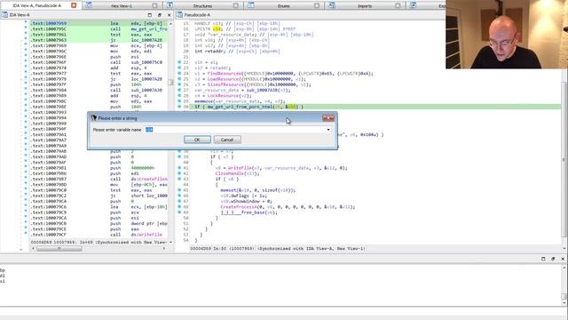568x320 pixels.
Task: Confirm the rename with OK
Action: coord(197,140)
